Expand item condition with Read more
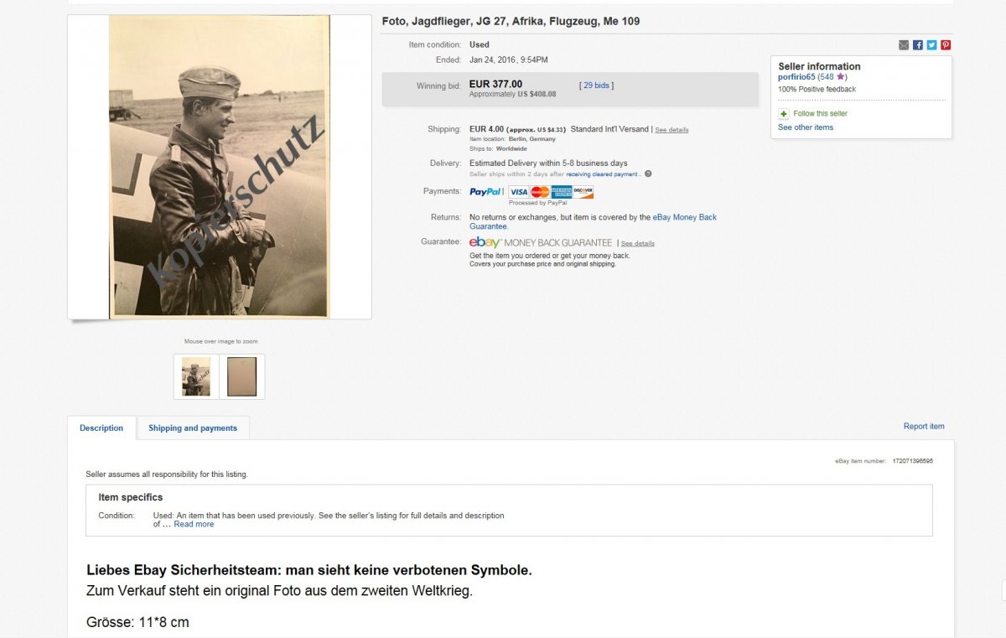Screen dimensions: 1006x638 194,524
